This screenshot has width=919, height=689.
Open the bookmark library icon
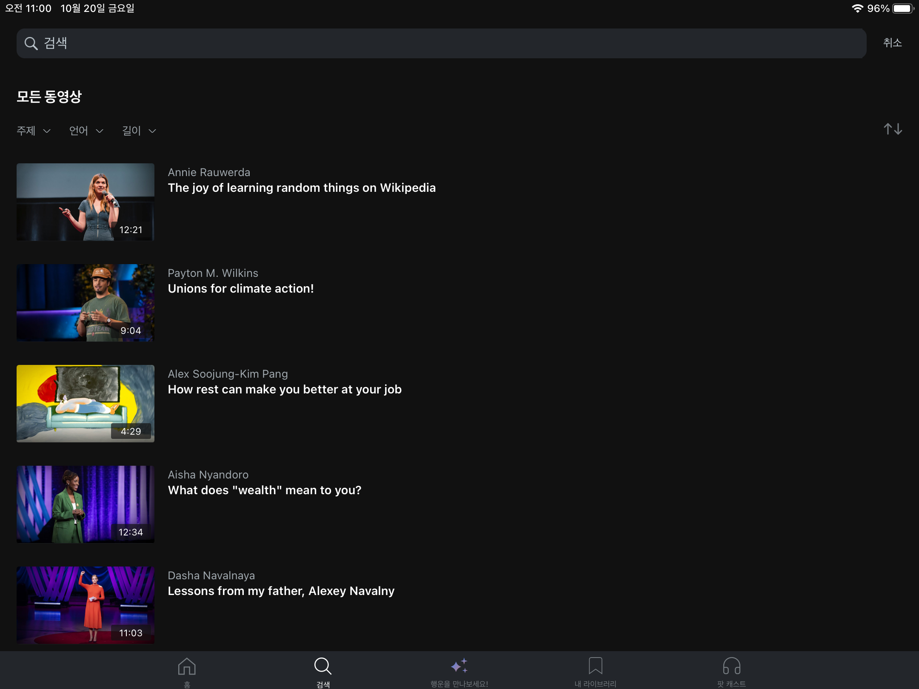point(595,666)
